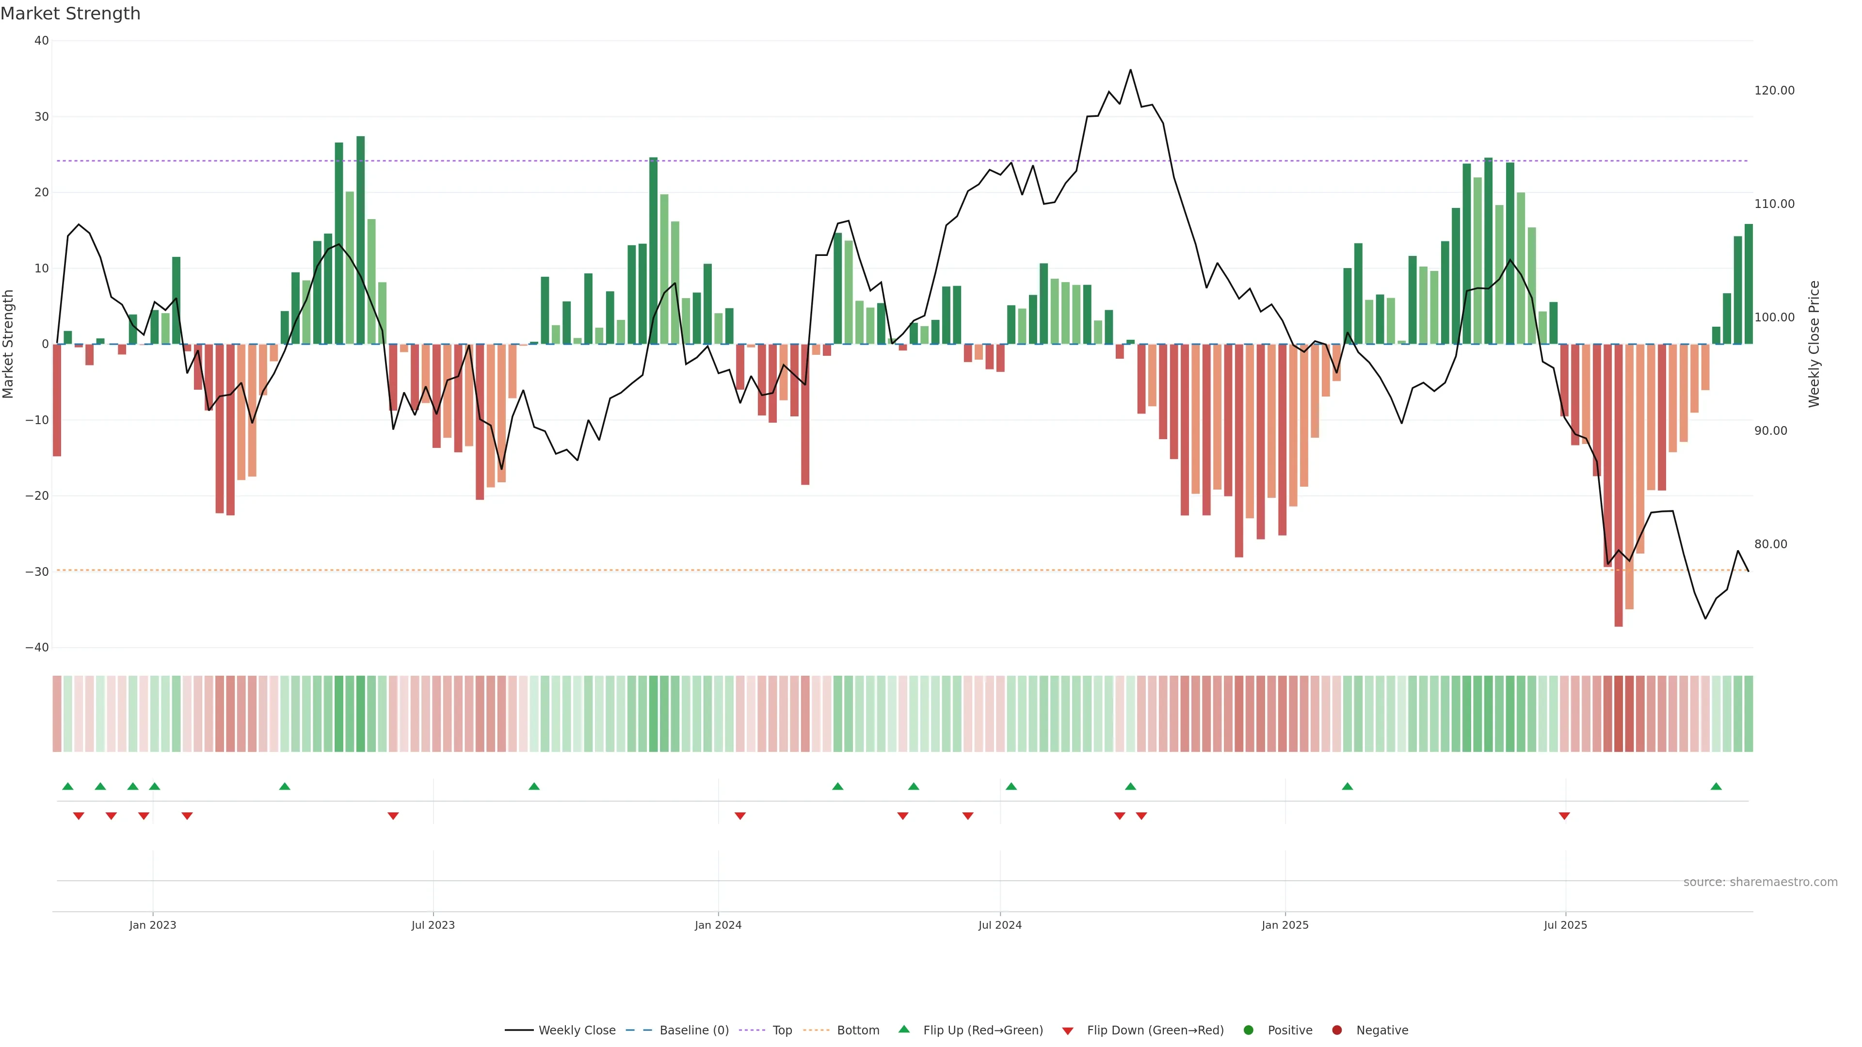Click the Market Strength chart title
1862x1047 pixels.
point(71,14)
